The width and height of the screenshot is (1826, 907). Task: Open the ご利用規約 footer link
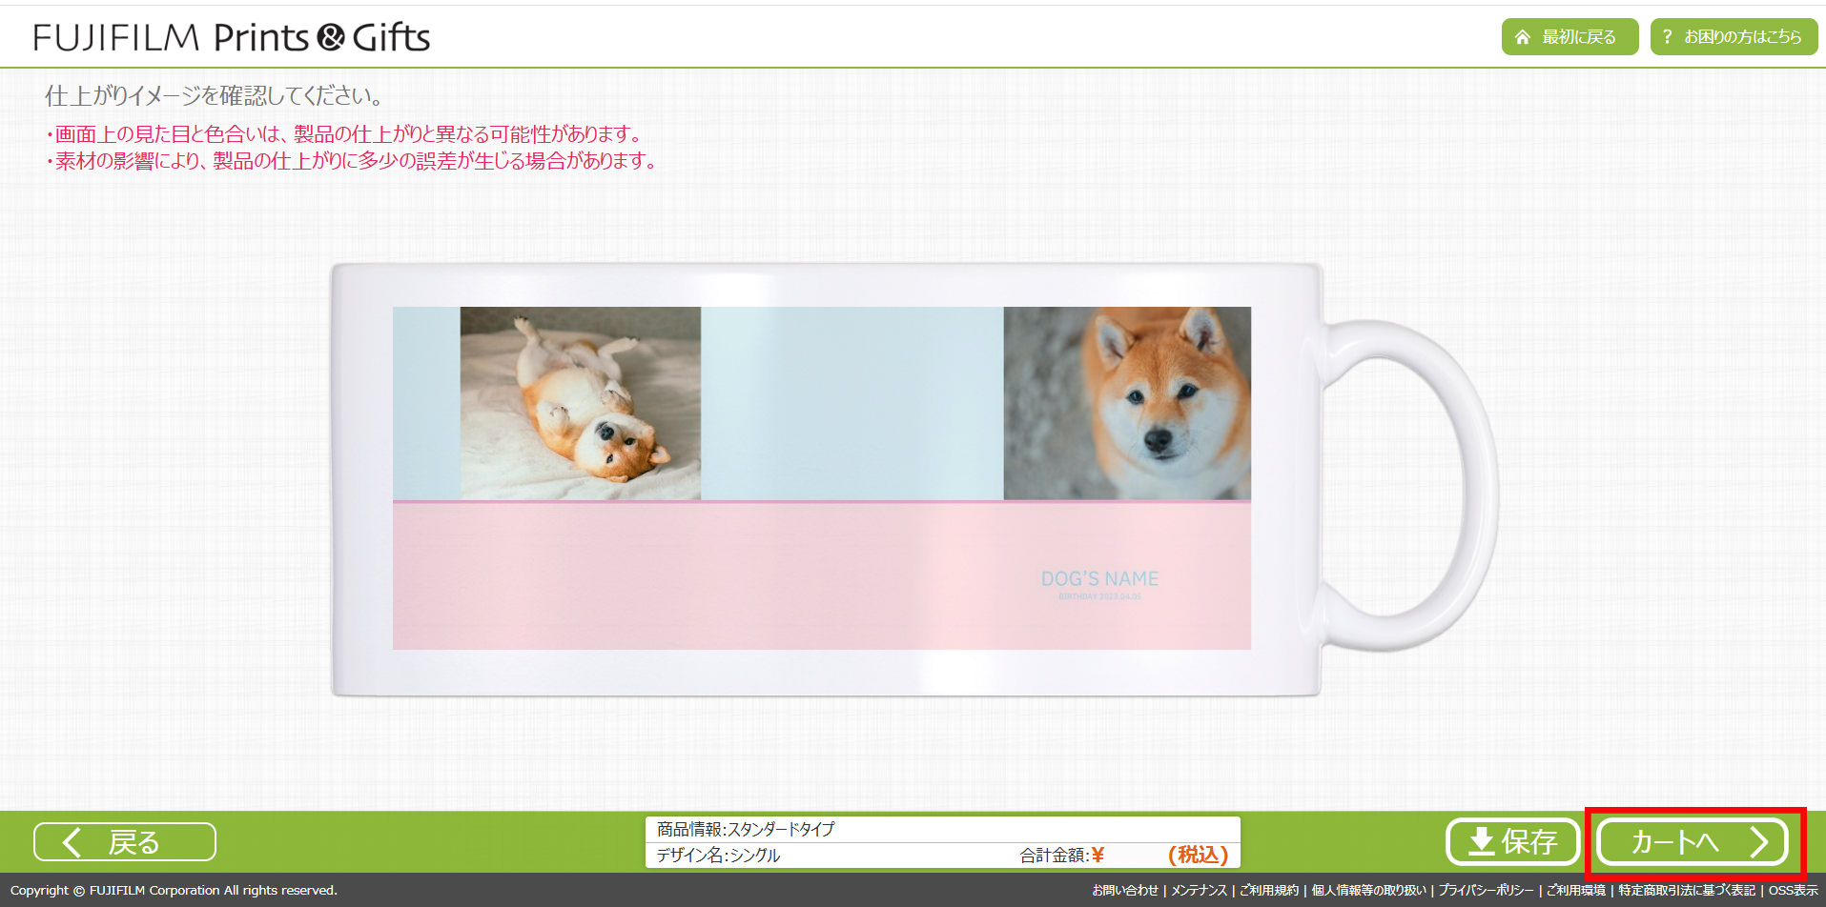(x=1269, y=891)
